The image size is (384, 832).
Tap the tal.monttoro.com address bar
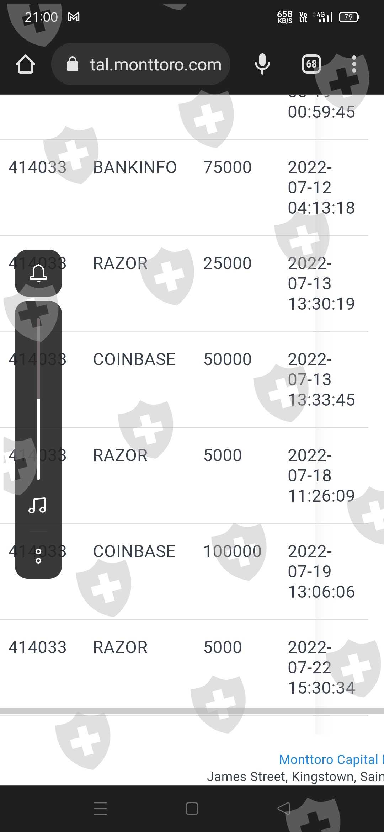point(155,64)
